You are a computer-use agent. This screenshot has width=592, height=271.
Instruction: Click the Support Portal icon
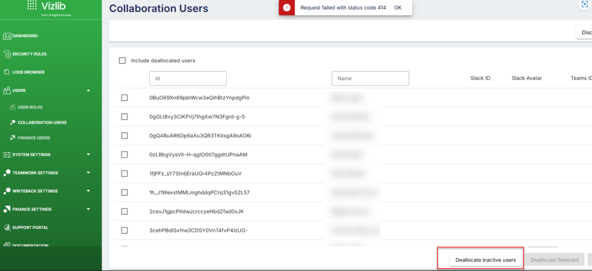[x=7, y=228]
